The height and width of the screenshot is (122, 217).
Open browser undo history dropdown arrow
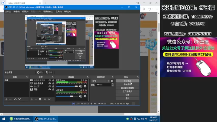(152, 9)
